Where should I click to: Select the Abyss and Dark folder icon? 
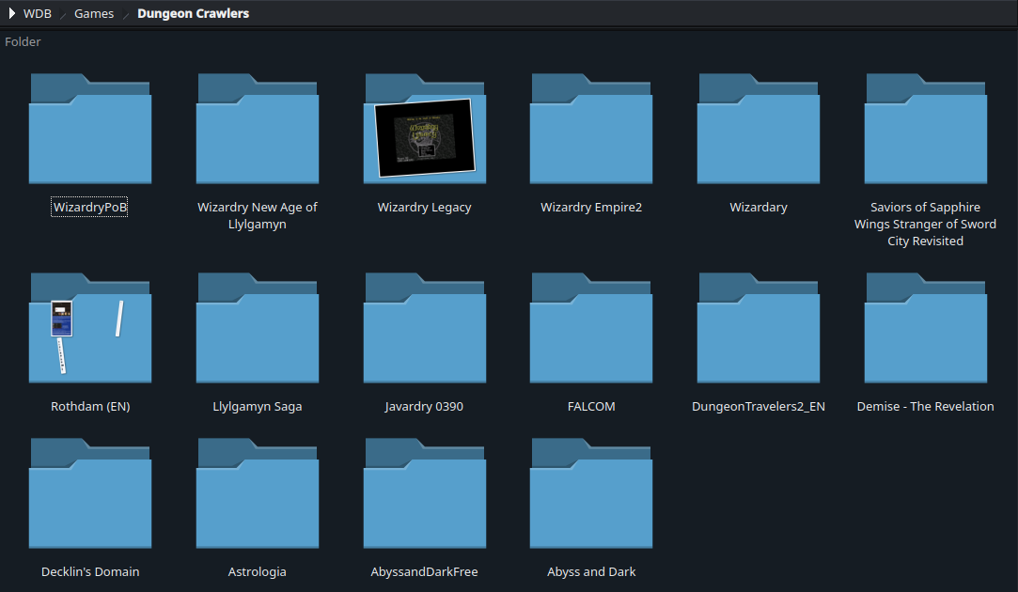[x=591, y=493]
